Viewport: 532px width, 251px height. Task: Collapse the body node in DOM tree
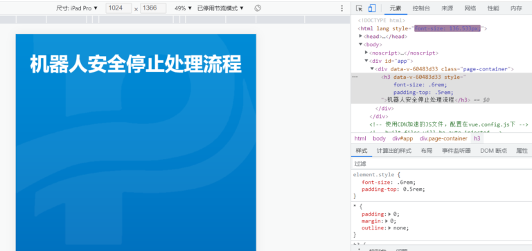361,44
